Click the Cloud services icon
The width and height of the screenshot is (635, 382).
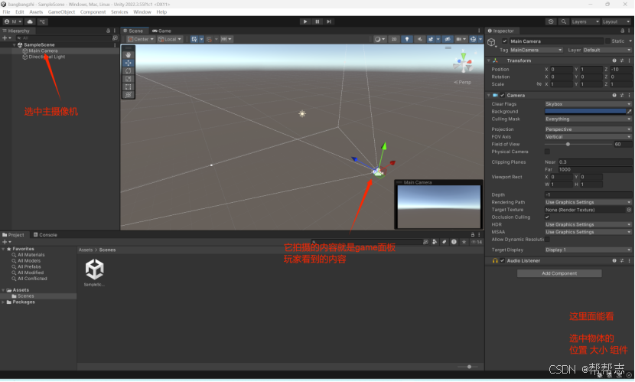30,21
